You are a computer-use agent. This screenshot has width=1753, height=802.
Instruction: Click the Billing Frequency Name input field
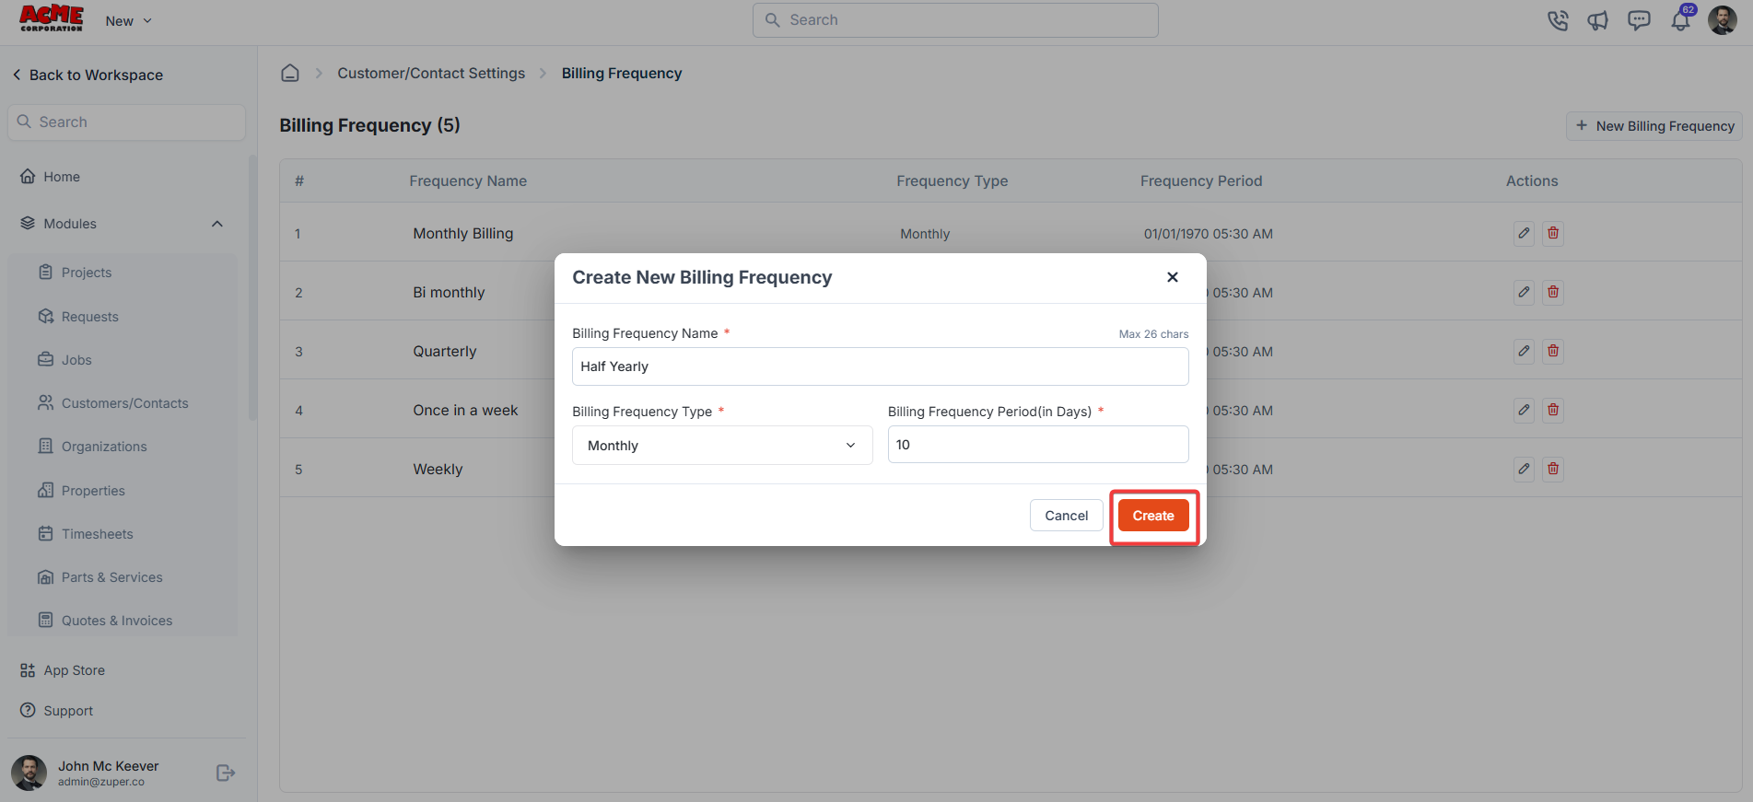(880, 366)
